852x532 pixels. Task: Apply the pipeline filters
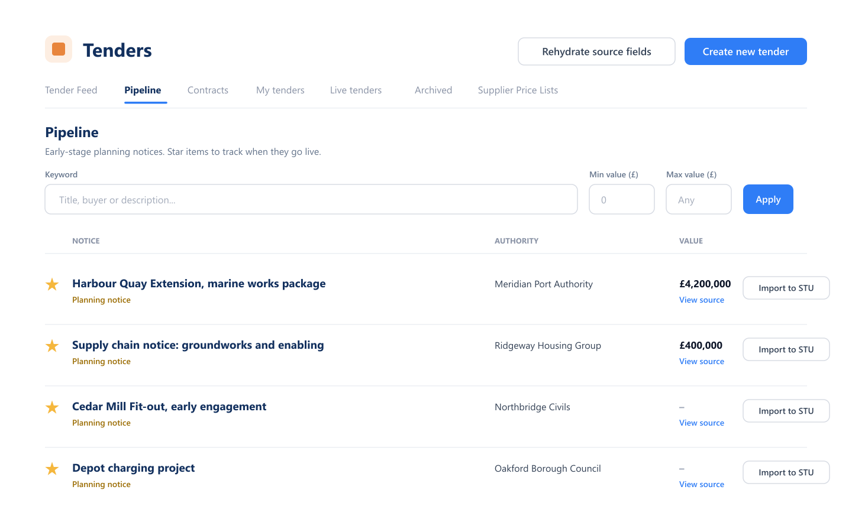coord(768,199)
